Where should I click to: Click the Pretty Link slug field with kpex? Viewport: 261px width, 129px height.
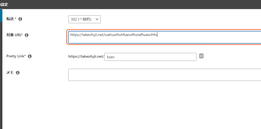[x=151, y=57]
